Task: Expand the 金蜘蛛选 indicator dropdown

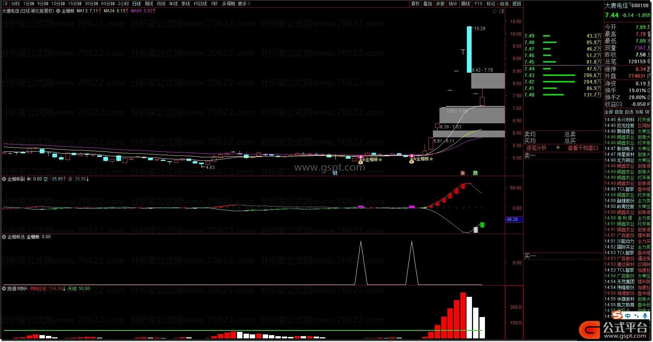Action: 4,237
